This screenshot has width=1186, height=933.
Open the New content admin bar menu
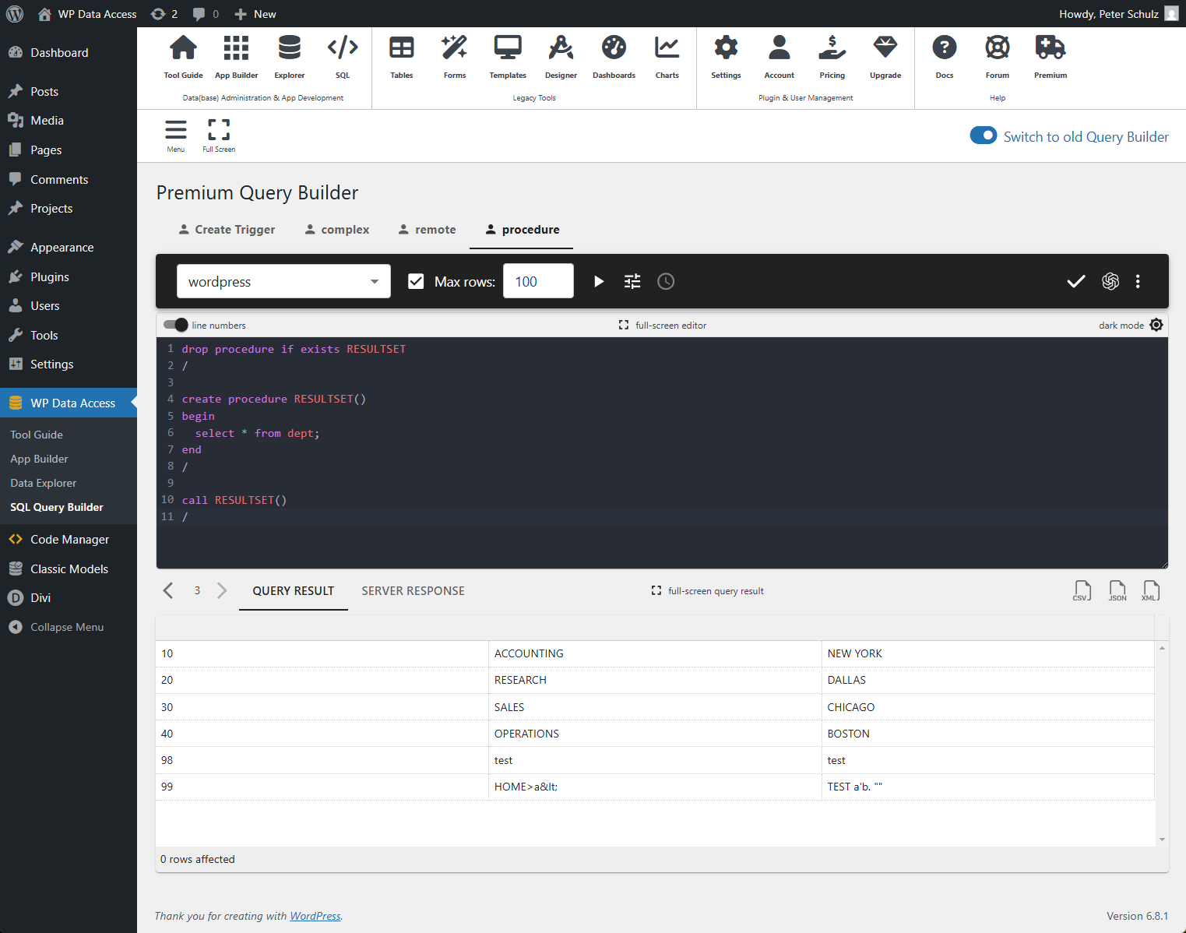click(255, 14)
